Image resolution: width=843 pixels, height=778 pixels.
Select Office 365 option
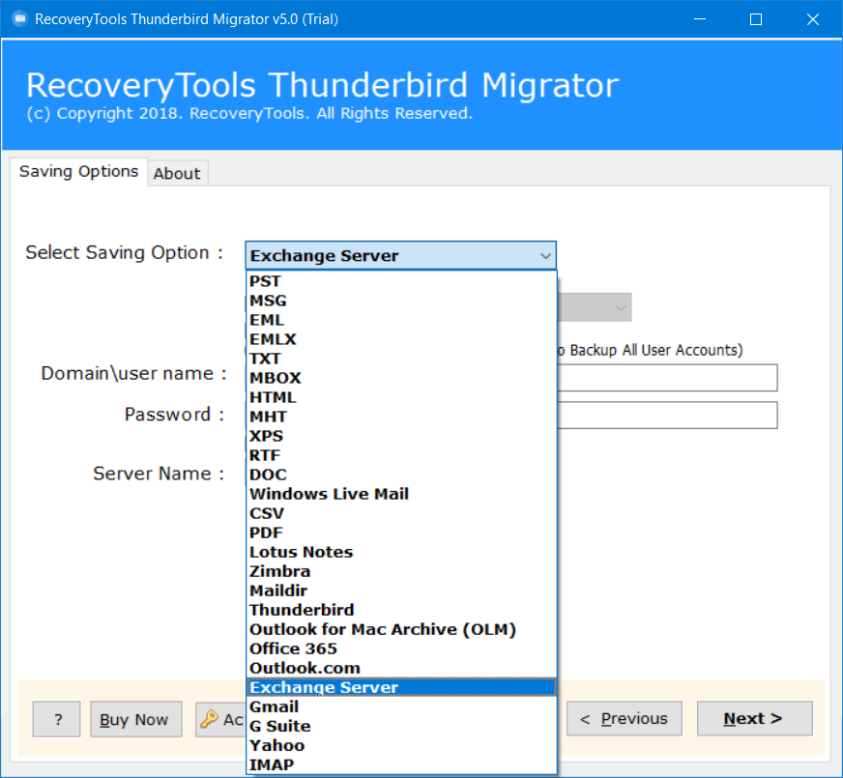[401, 649]
